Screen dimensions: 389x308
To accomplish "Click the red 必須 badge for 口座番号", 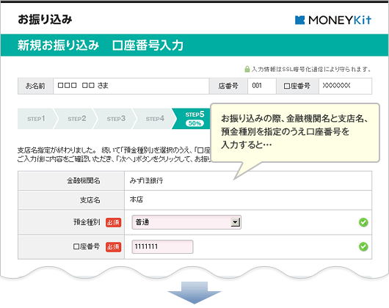I will (x=113, y=247).
